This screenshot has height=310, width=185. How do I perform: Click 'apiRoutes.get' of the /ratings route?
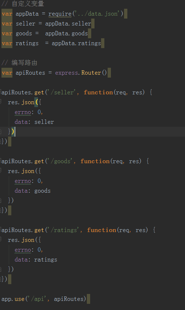[x=23, y=230]
